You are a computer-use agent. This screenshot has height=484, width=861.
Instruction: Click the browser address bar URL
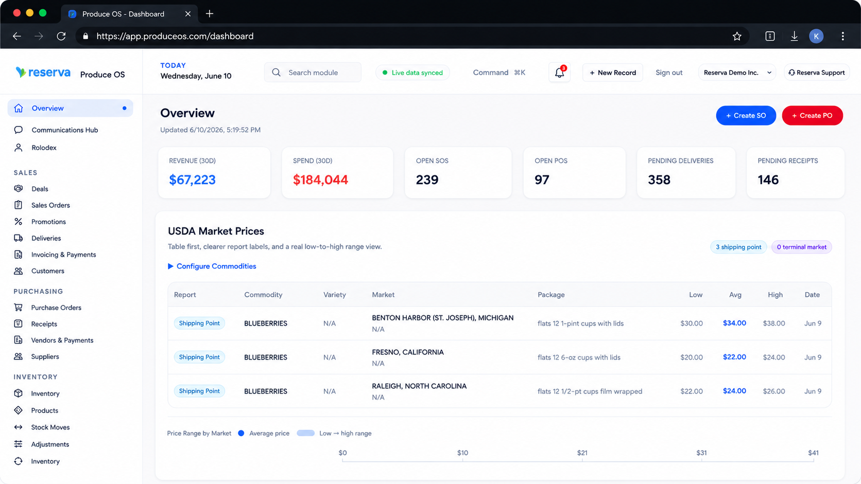[175, 36]
